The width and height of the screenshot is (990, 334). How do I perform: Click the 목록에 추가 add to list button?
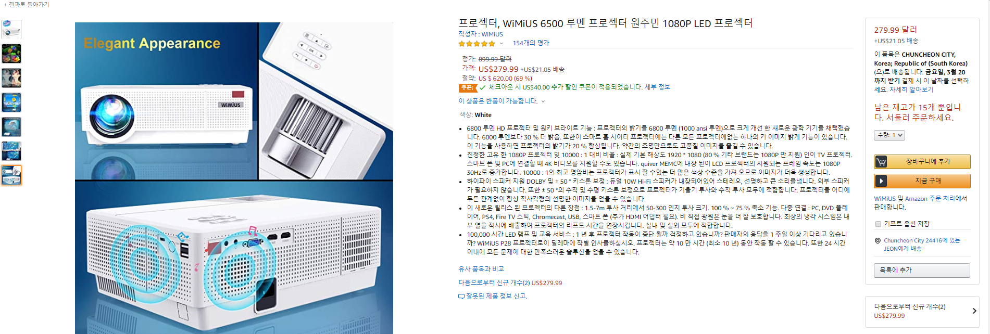pyautogui.click(x=922, y=270)
